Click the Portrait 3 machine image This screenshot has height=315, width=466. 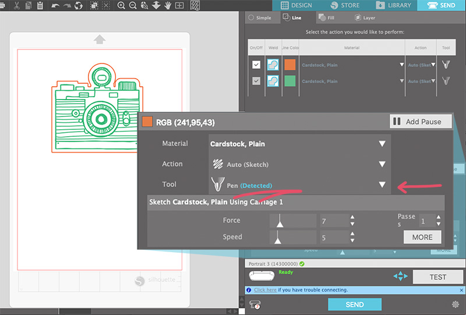[x=262, y=276]
